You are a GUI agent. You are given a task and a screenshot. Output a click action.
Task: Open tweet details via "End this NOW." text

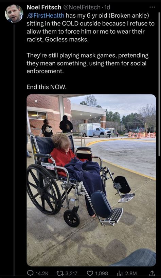[47, 87]
